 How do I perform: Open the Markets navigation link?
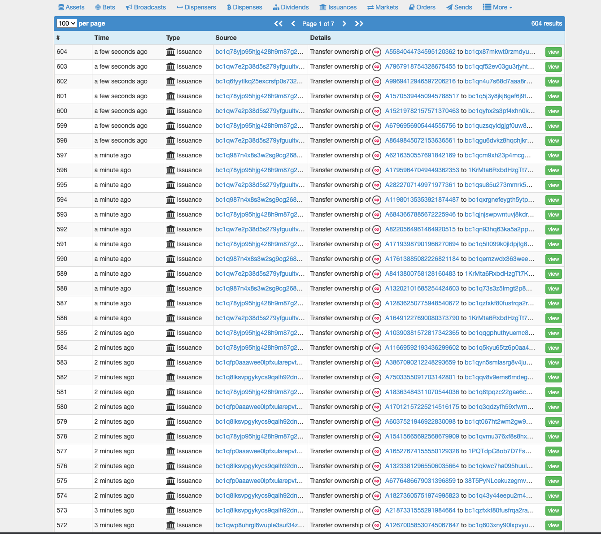pos(383,7)
